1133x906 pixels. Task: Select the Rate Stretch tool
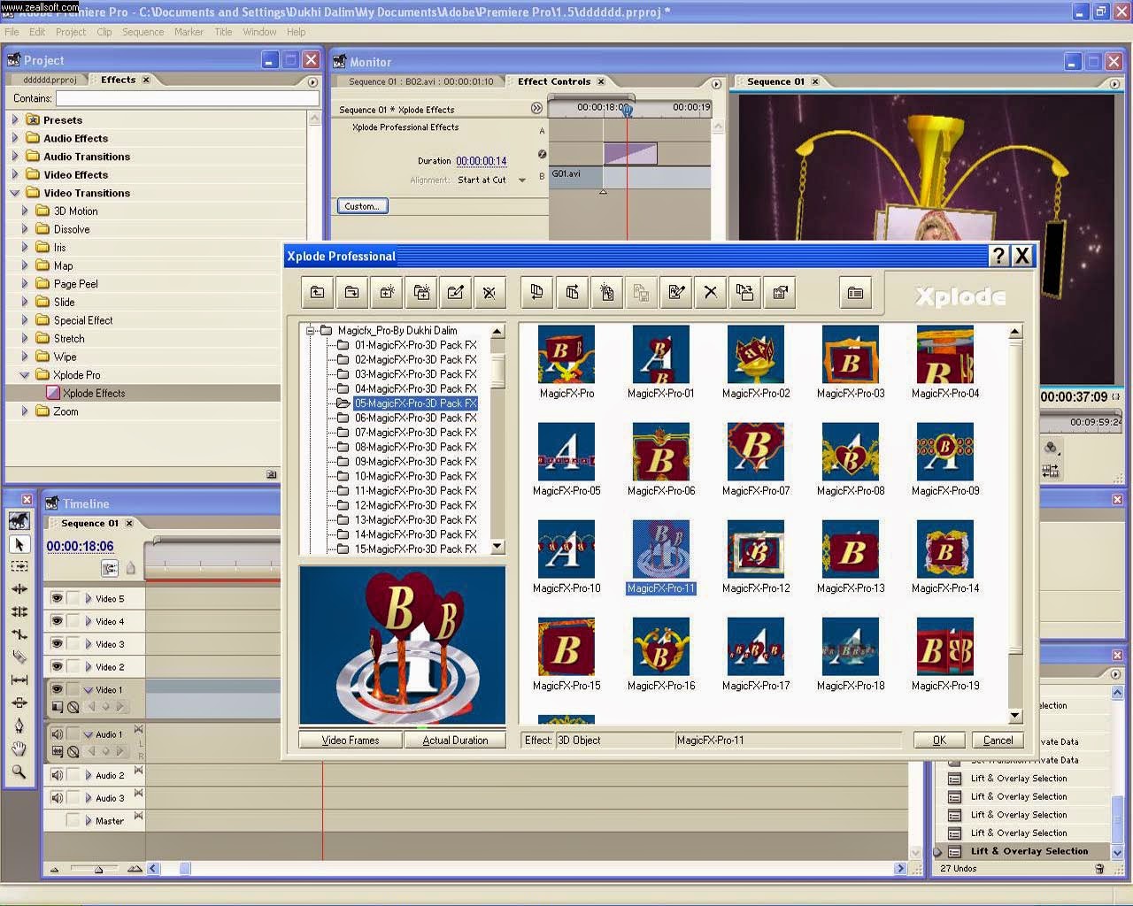point(19,634)
